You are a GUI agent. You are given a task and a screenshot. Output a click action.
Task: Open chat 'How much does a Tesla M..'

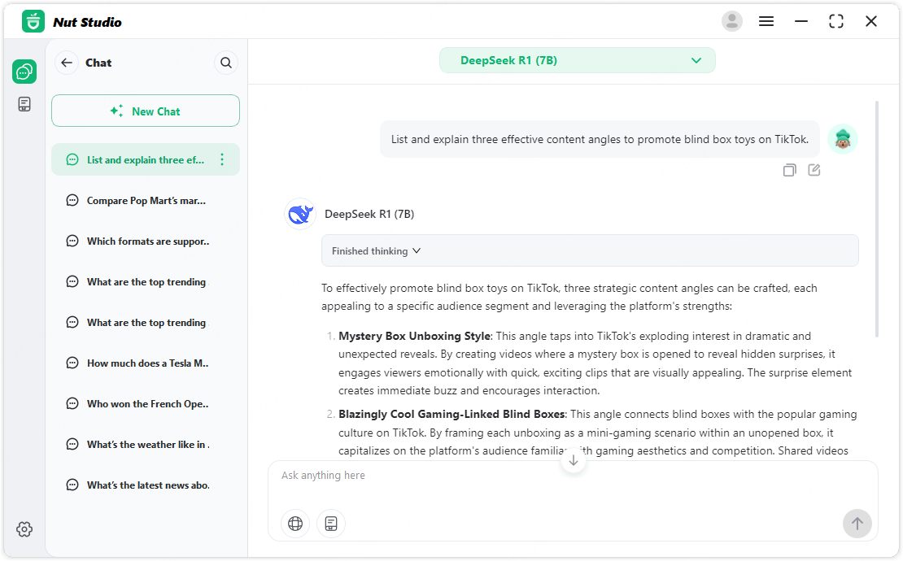point(146,363)
